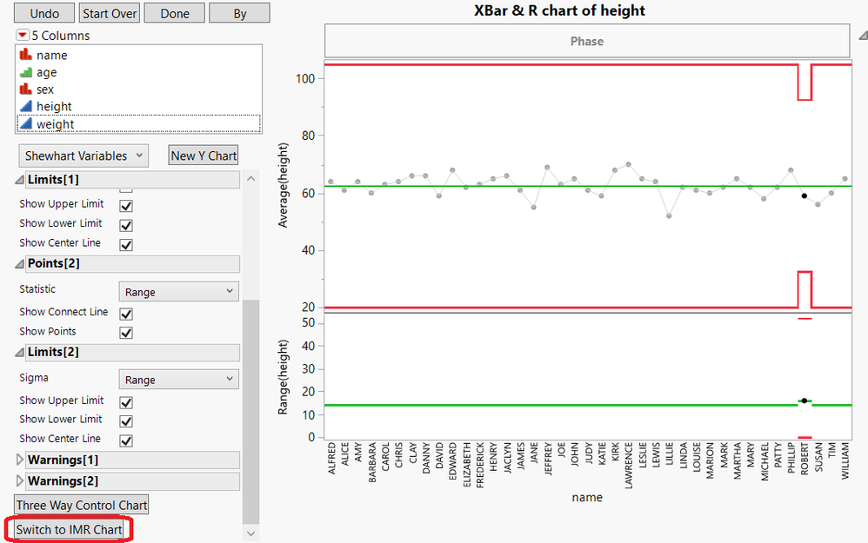868x543 pixels.
Task: Open the Shewhart Variables dropdown
Action: coord(83,155)
